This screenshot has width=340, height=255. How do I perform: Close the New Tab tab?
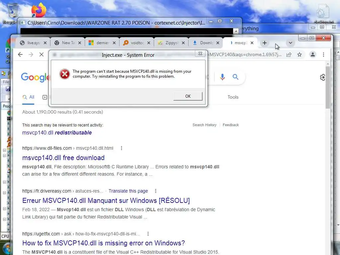[x=80, y=43]
